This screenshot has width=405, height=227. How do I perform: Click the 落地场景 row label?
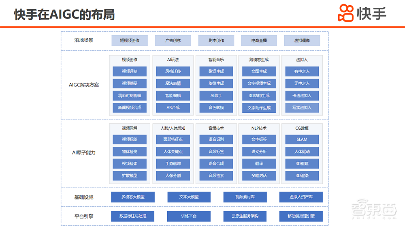(84, 40)
